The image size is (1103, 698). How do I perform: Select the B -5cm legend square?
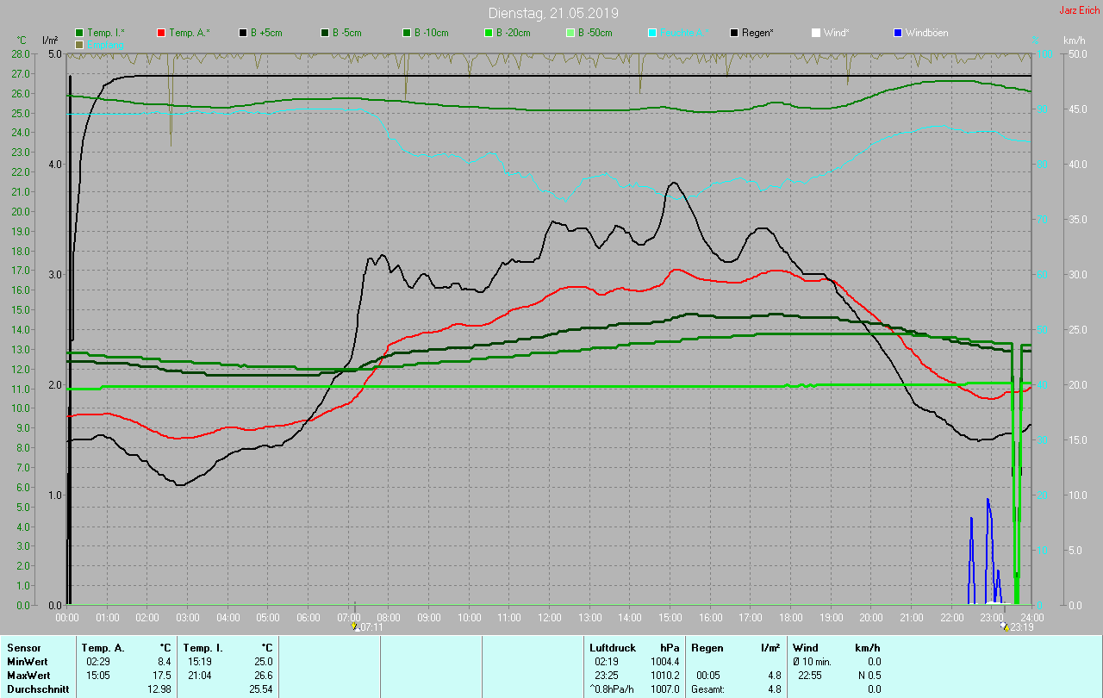coord(325,33)
